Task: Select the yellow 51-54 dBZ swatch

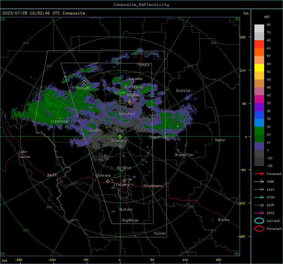Action: [259, 68]
